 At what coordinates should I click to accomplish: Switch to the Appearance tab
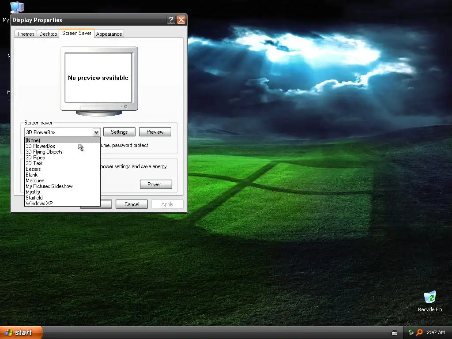pos(109,34)
